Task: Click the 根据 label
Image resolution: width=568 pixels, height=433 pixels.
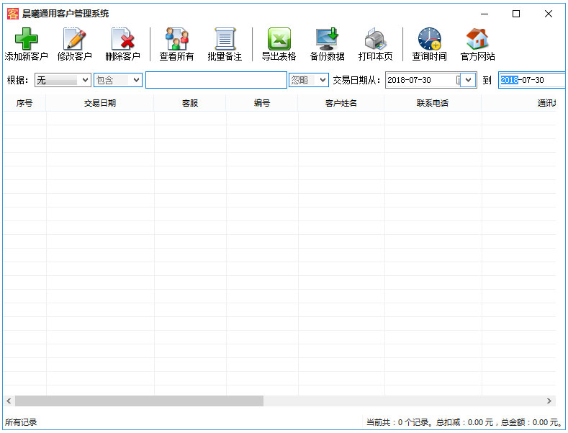Action: [x=17, y=80]
